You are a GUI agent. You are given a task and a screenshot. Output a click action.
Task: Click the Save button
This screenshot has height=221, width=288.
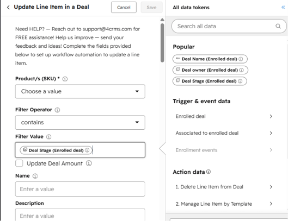coord(151,7)
